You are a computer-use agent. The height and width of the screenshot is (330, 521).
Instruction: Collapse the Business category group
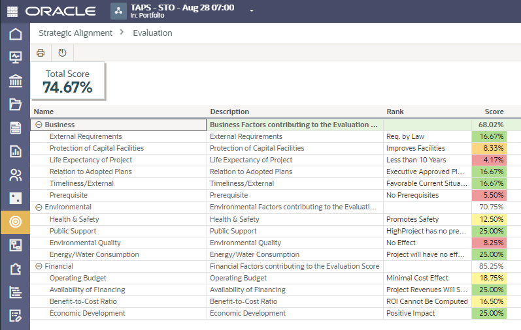coord(39,125)
